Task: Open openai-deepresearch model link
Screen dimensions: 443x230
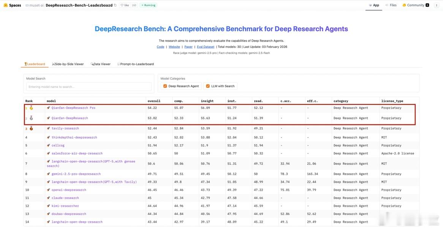Action: coord(69,190)
